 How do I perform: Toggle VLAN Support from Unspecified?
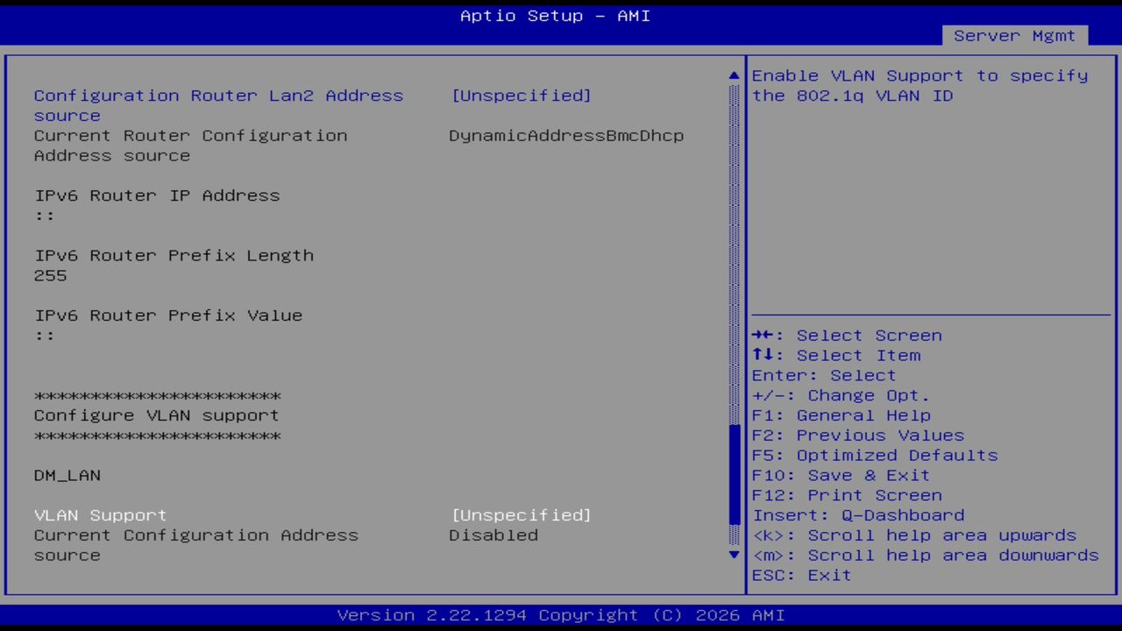[522, 515]
